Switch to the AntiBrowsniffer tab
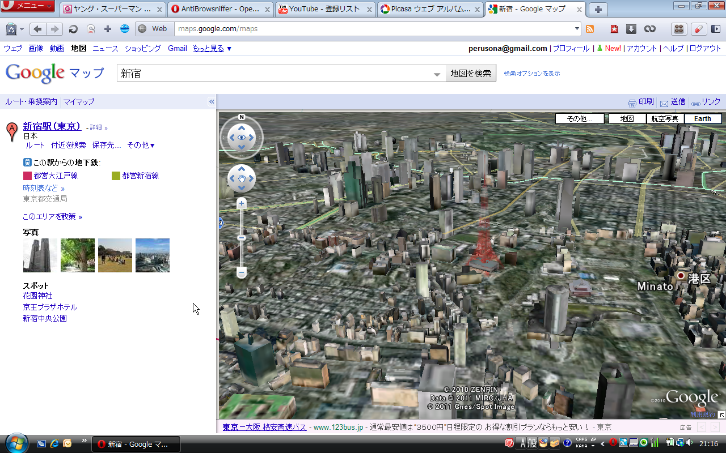The height and width of the screenshot is (453, 726). click(220, 9)
